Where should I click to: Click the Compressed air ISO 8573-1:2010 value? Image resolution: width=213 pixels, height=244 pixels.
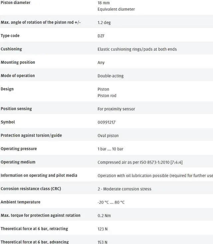pos(140,162)
